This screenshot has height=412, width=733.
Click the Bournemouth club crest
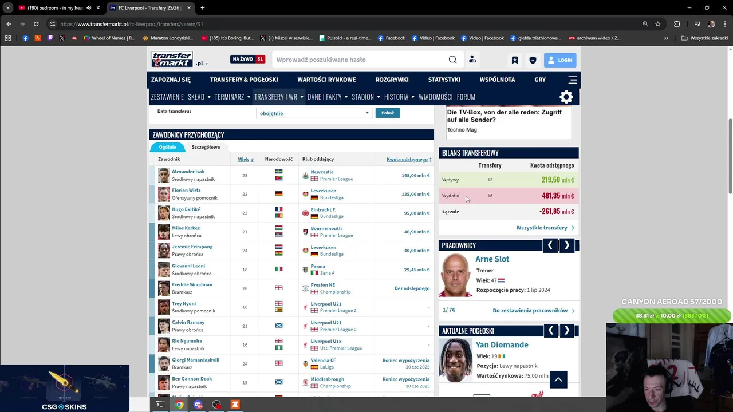pyautogui.click(x=306, y=232)
